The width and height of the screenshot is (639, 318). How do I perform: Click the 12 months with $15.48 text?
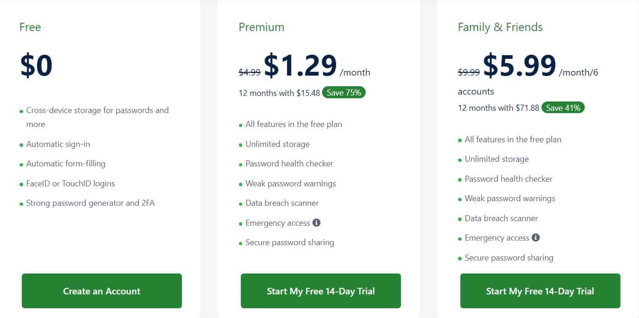[x=278, y=93]
